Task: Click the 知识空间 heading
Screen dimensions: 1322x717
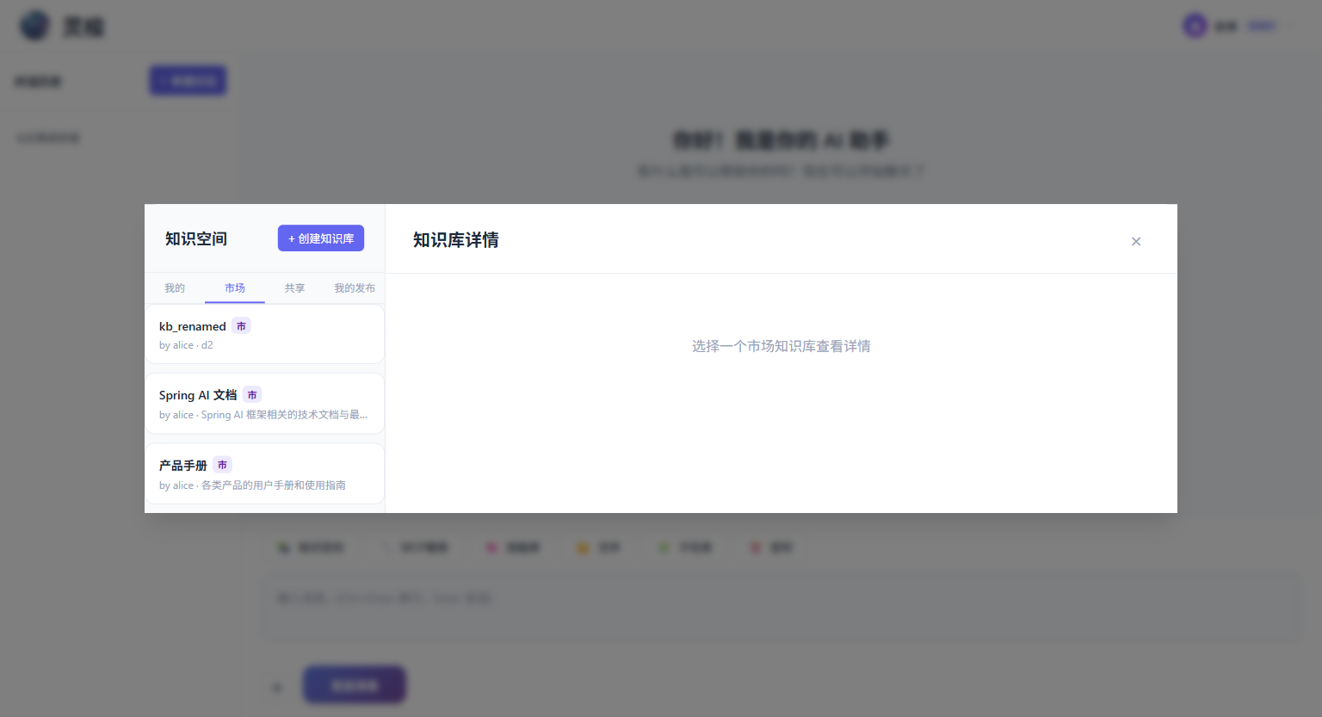Action: (x=196, y=238)
